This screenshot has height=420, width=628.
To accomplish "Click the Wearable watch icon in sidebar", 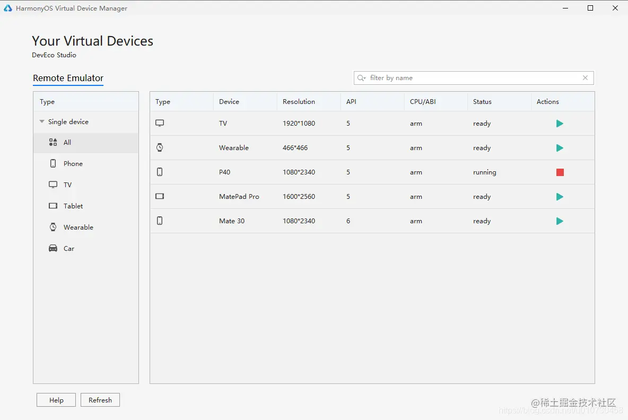I will 53,227.
